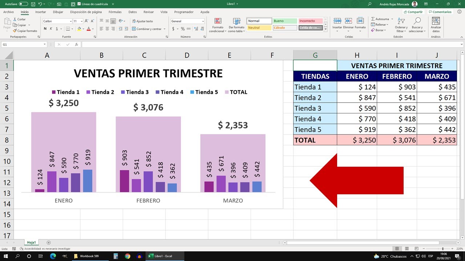
Task: Cut selection with Cortar
Action: coord(19,19)
